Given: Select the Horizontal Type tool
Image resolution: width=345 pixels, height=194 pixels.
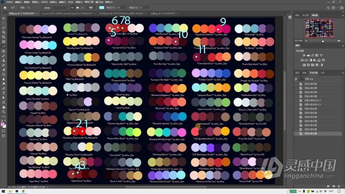Looking at the screenshot, I should coord(4,93).
